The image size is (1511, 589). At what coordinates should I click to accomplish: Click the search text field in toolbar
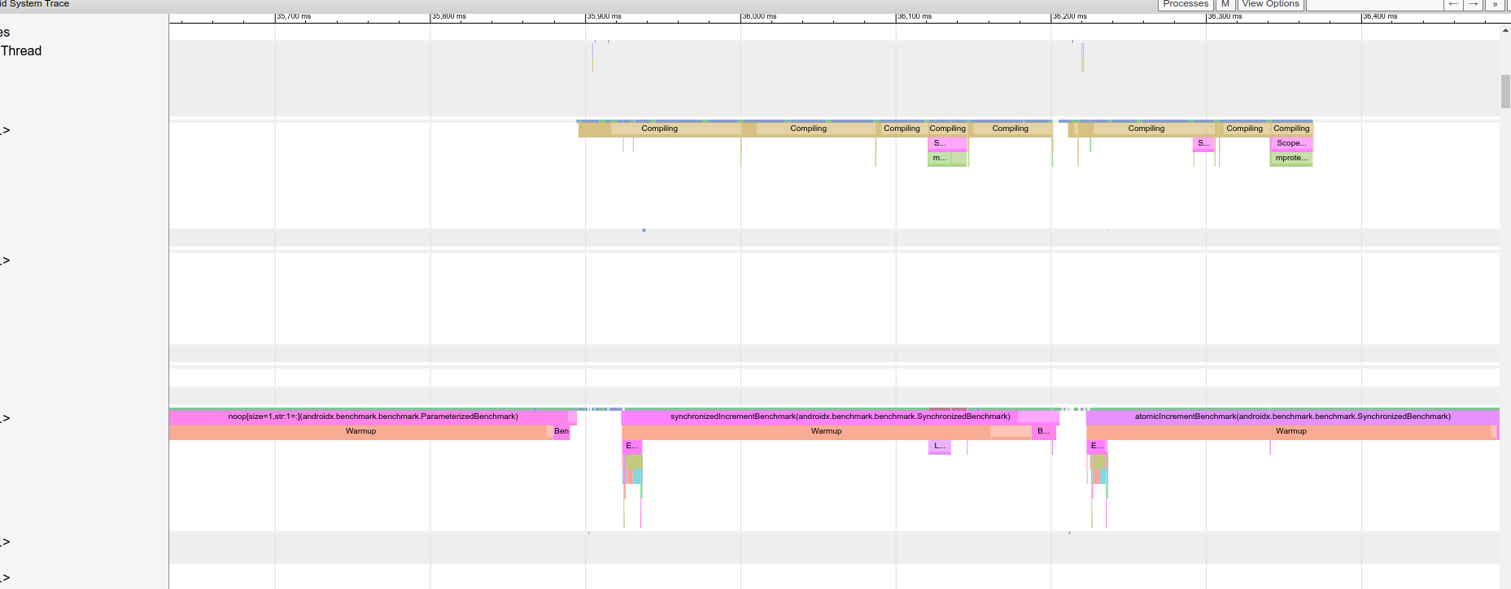point(1374,4)
